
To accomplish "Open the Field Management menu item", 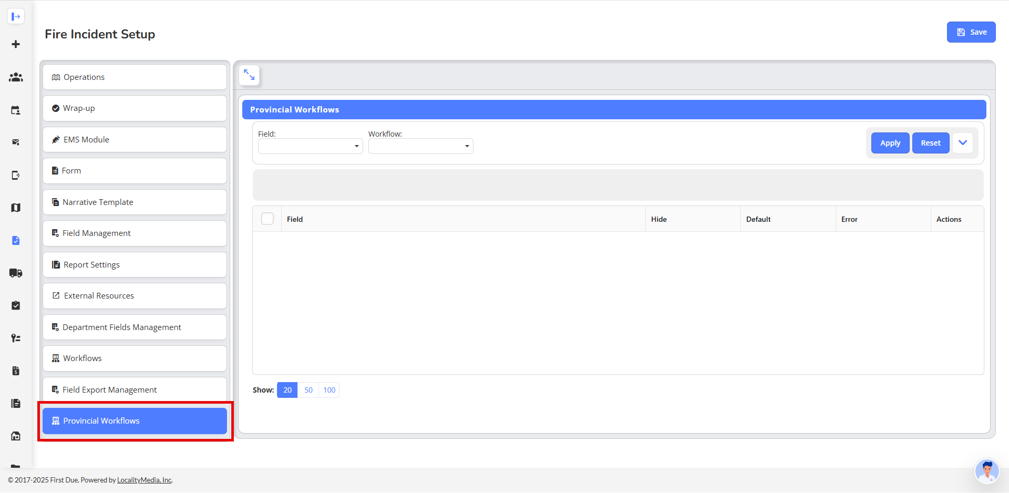I will 135,233.
